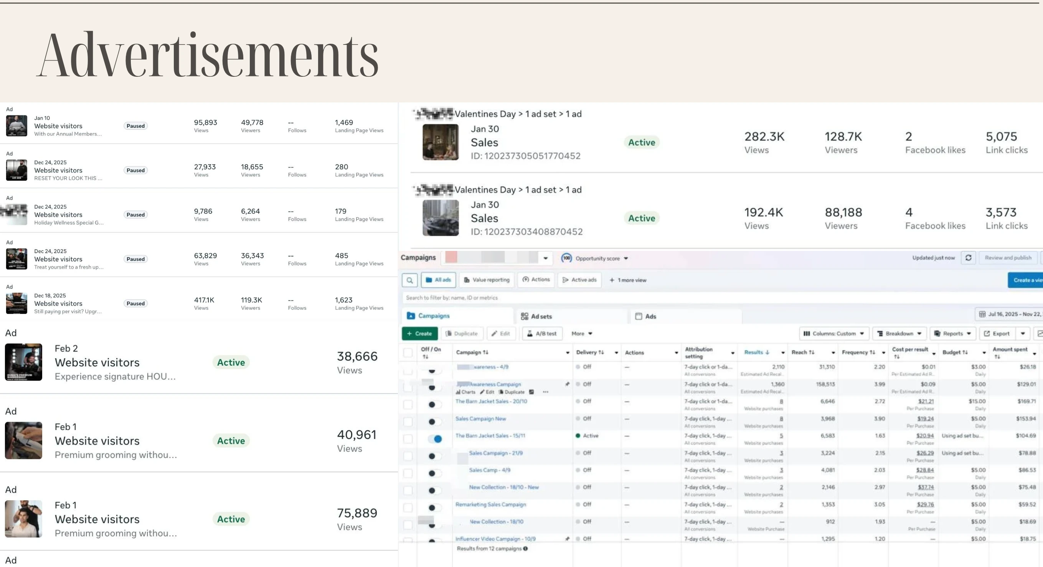Screen dimensions: 1043x567
Task: Select the All ads view
Action: click(x=439, y=280)
